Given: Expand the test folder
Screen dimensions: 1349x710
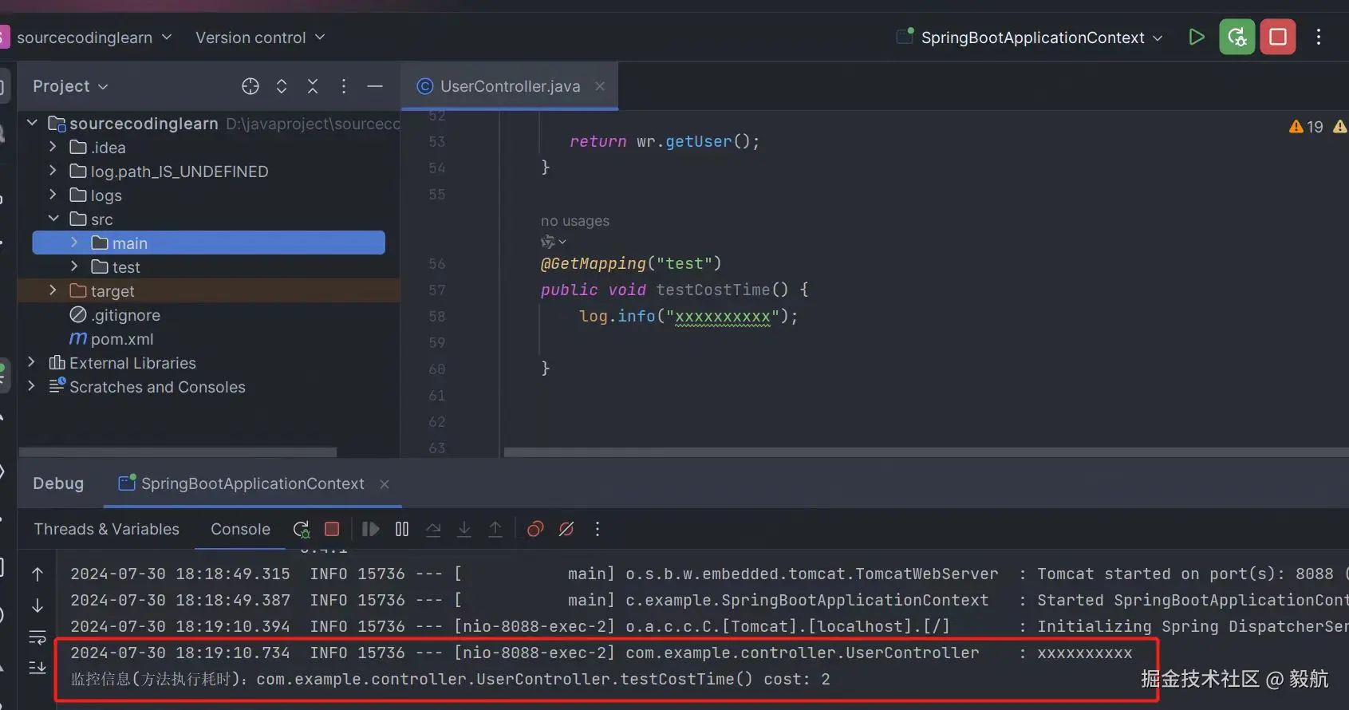Looking at the screenshot, I should pyautogui.click(x=74, y=266).
